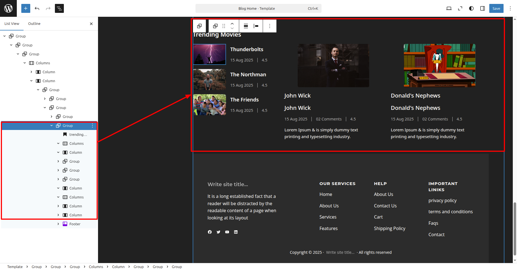Viewport: 517px width, 270px height.
Task: Open the device preview (View) icon
Action: coord(449,8)
